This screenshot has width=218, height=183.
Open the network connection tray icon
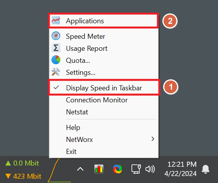coord(136,169)
